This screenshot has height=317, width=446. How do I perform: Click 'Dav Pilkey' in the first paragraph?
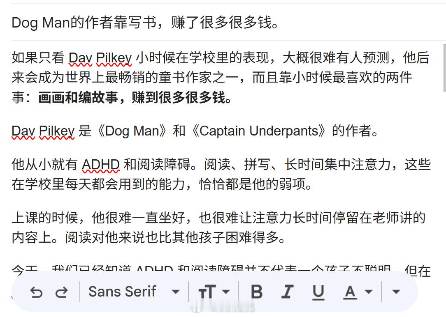(x=100, y=58)
